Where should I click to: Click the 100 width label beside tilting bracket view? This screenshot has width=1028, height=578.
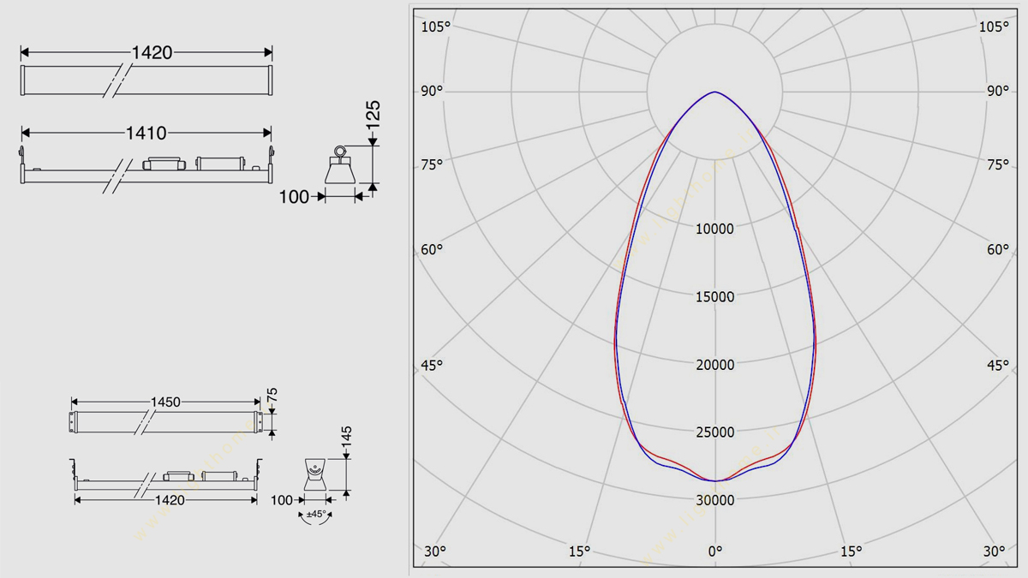click(x=282, y=500)
